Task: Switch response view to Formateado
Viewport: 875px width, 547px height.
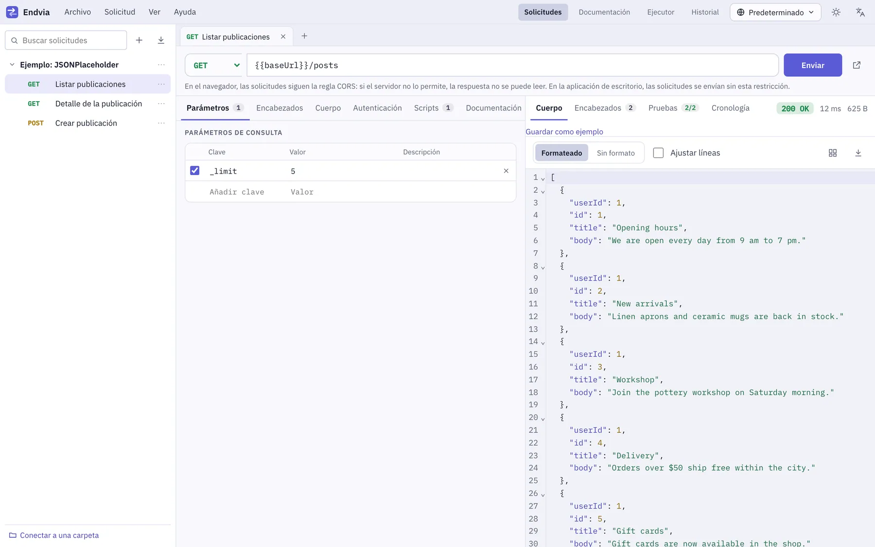Action: pyautogui.click(x=561, y=153)
